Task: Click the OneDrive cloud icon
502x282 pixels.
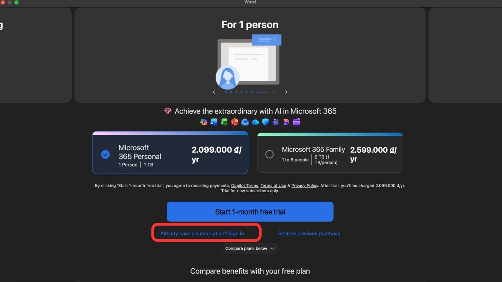Action: pos(255,122)
